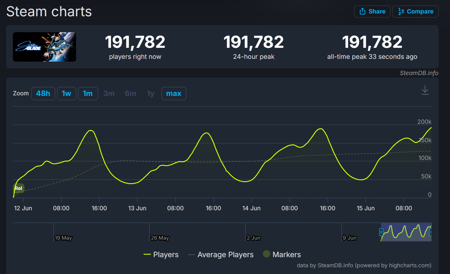Screen dimensions: 450x274
Task: Choose the 1y zoom option
Action: tap(151, 93)
